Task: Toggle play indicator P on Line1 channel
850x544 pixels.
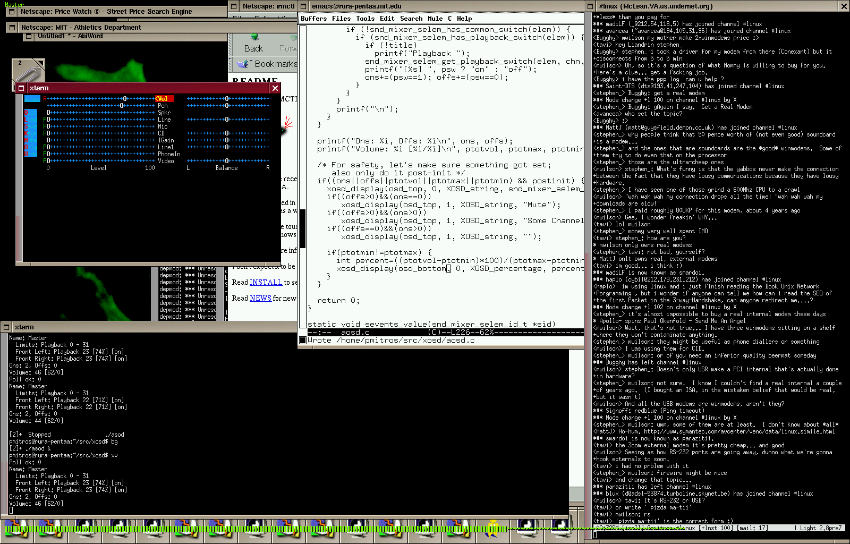Action: coord(45,147)
